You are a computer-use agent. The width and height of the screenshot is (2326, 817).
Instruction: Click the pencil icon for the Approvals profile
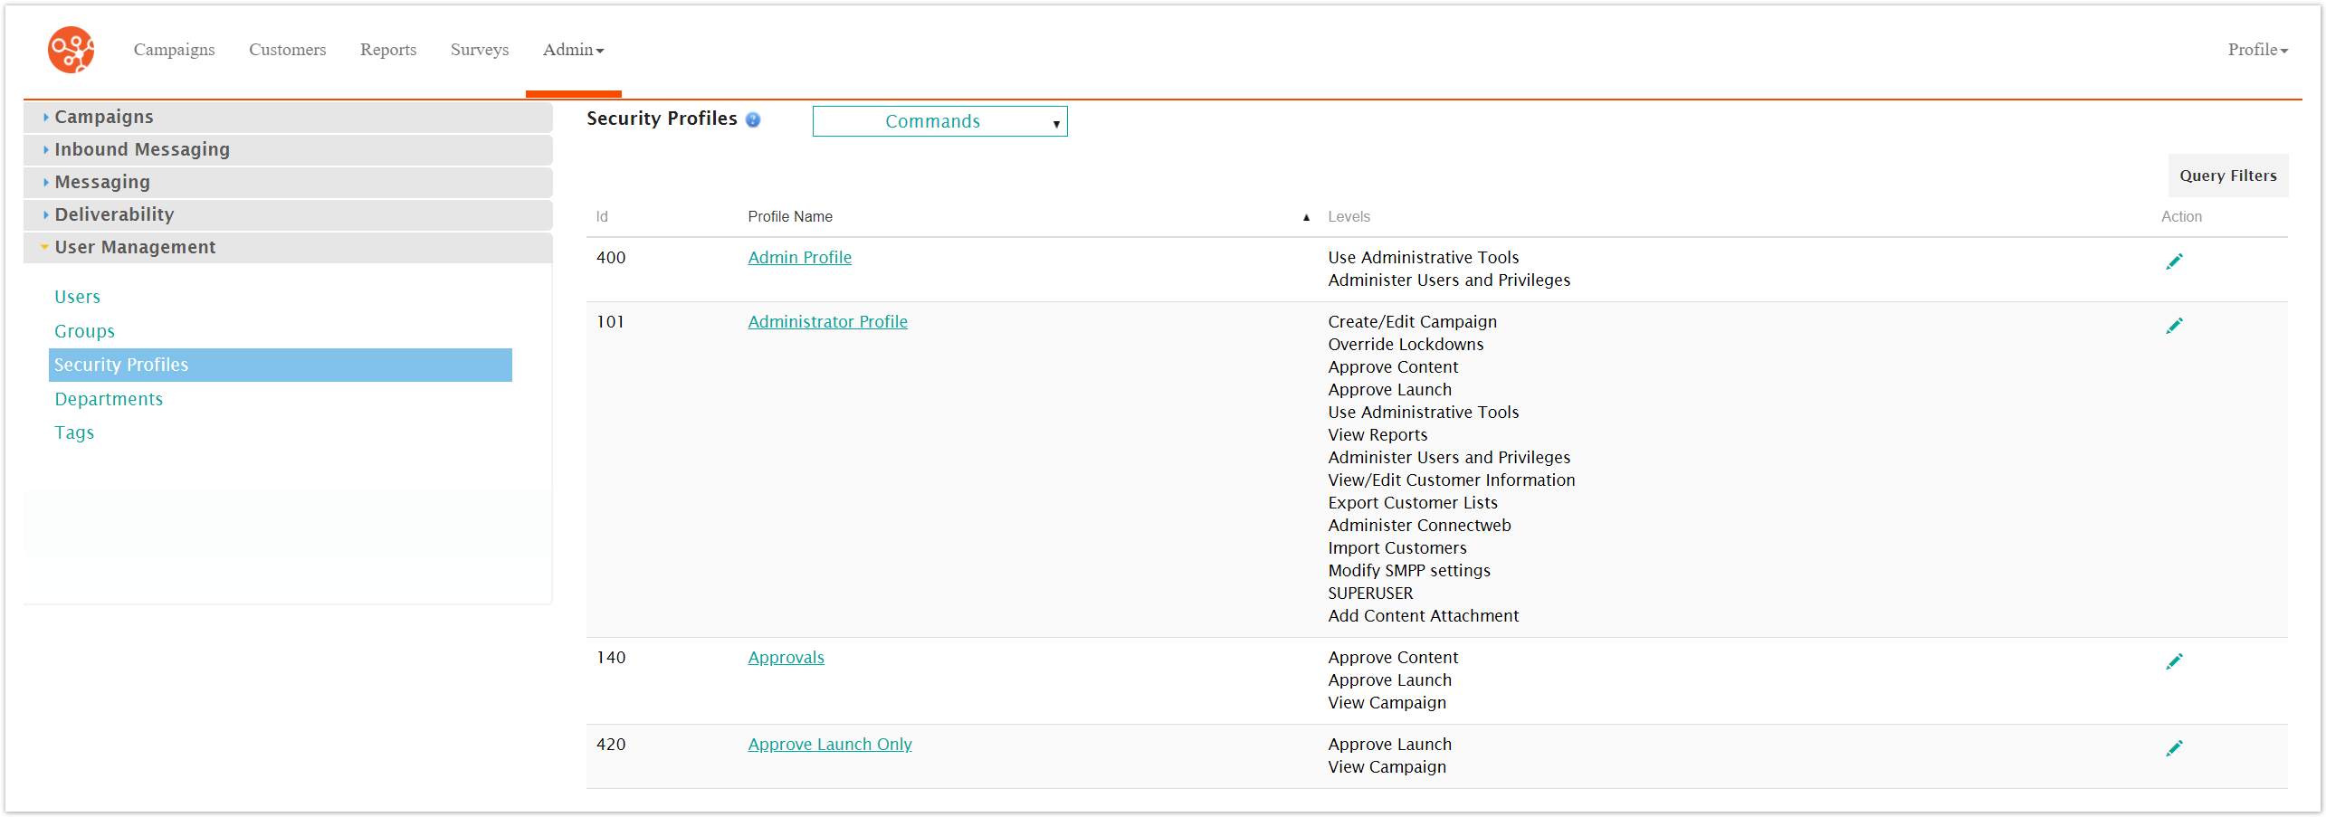tap(2176, 660)
